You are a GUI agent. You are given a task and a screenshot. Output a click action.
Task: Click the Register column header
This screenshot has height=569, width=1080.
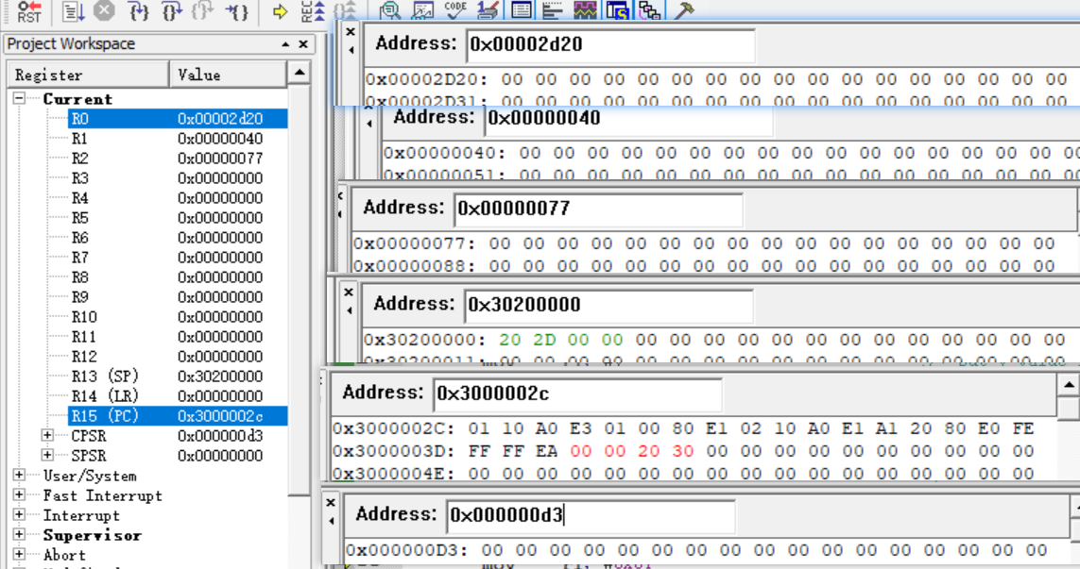tap(88, 75)
